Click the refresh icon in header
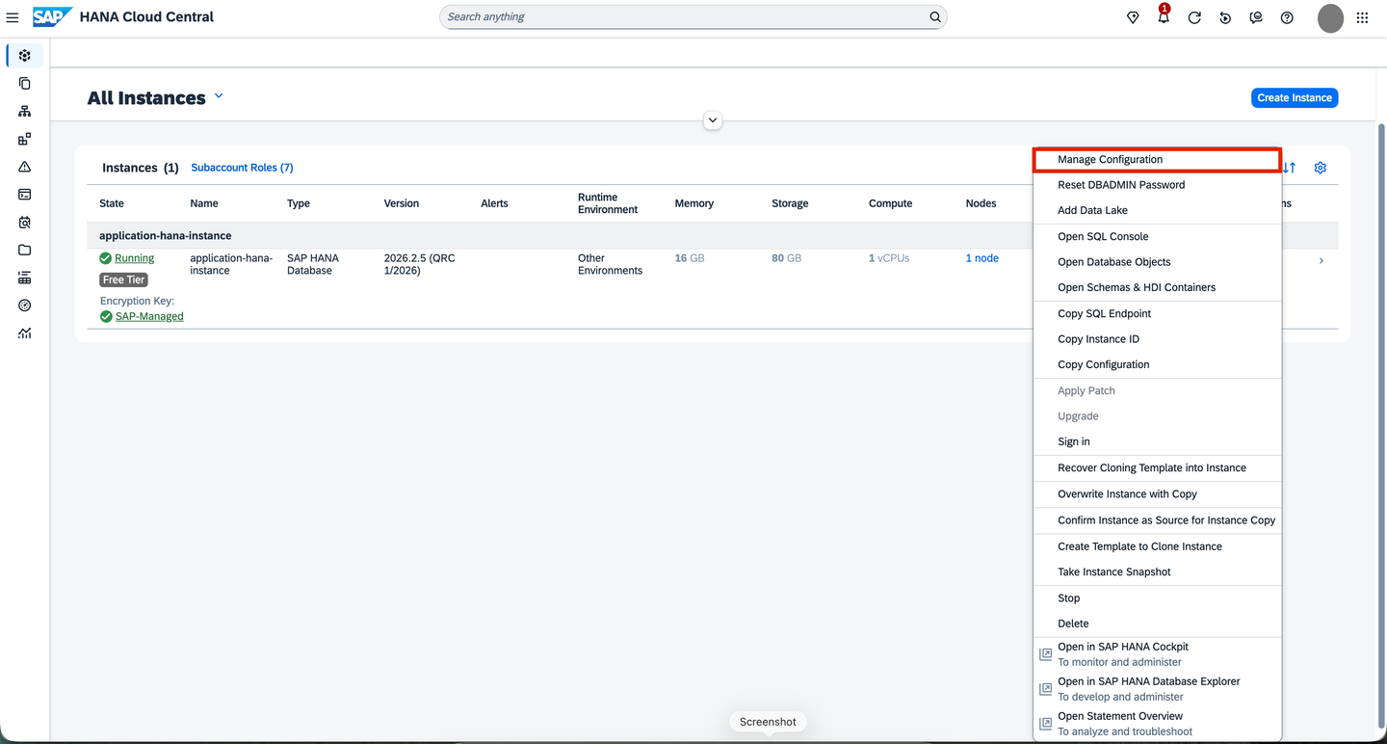Screen dimensions: 1387x744 click(x=1194, y=17)
